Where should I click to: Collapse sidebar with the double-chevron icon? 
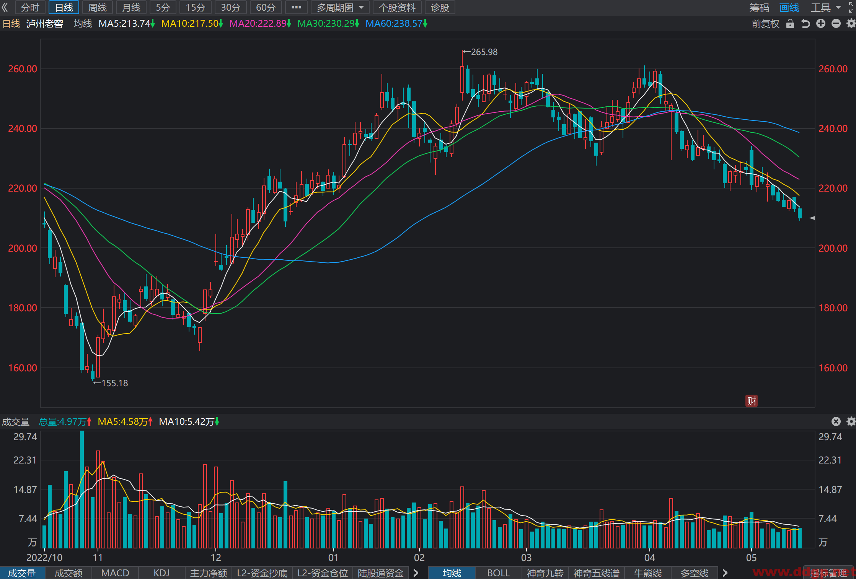pyautogui.click(x=5, y=7)
